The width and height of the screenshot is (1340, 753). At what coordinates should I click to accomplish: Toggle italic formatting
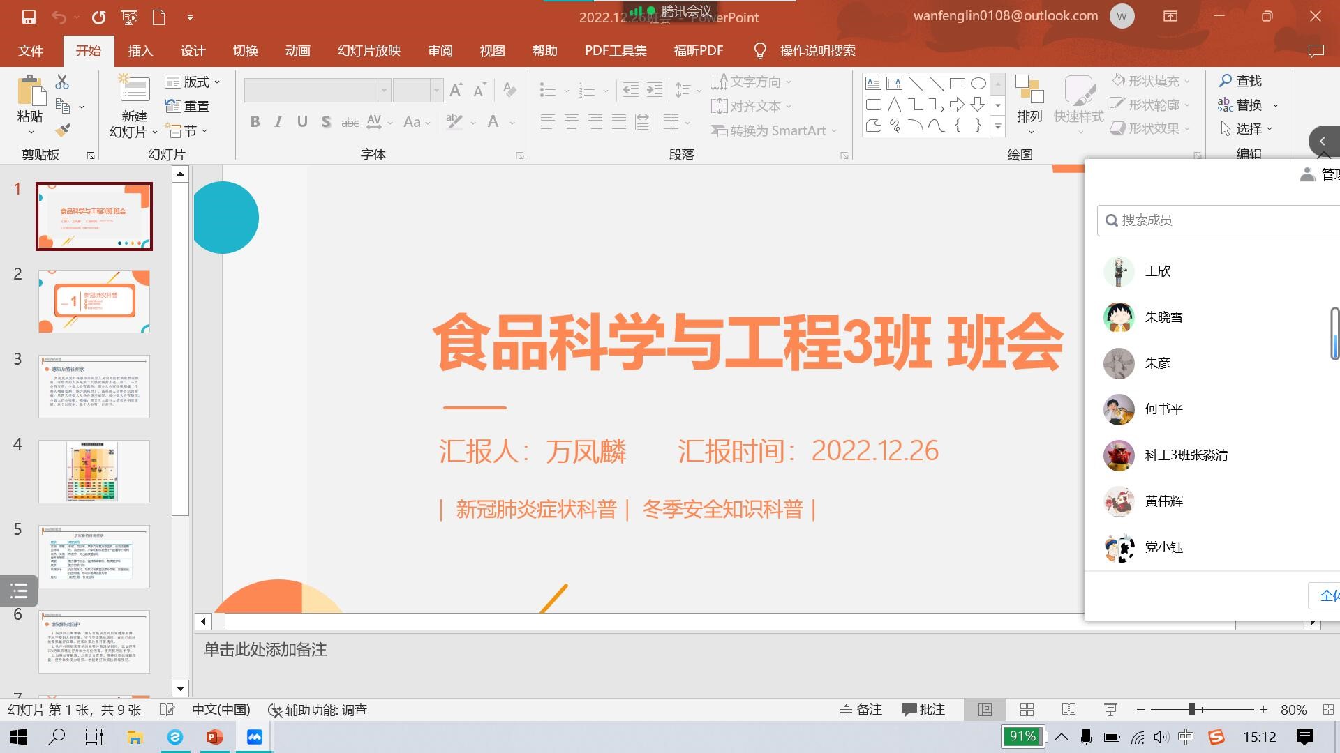point(278,121)
